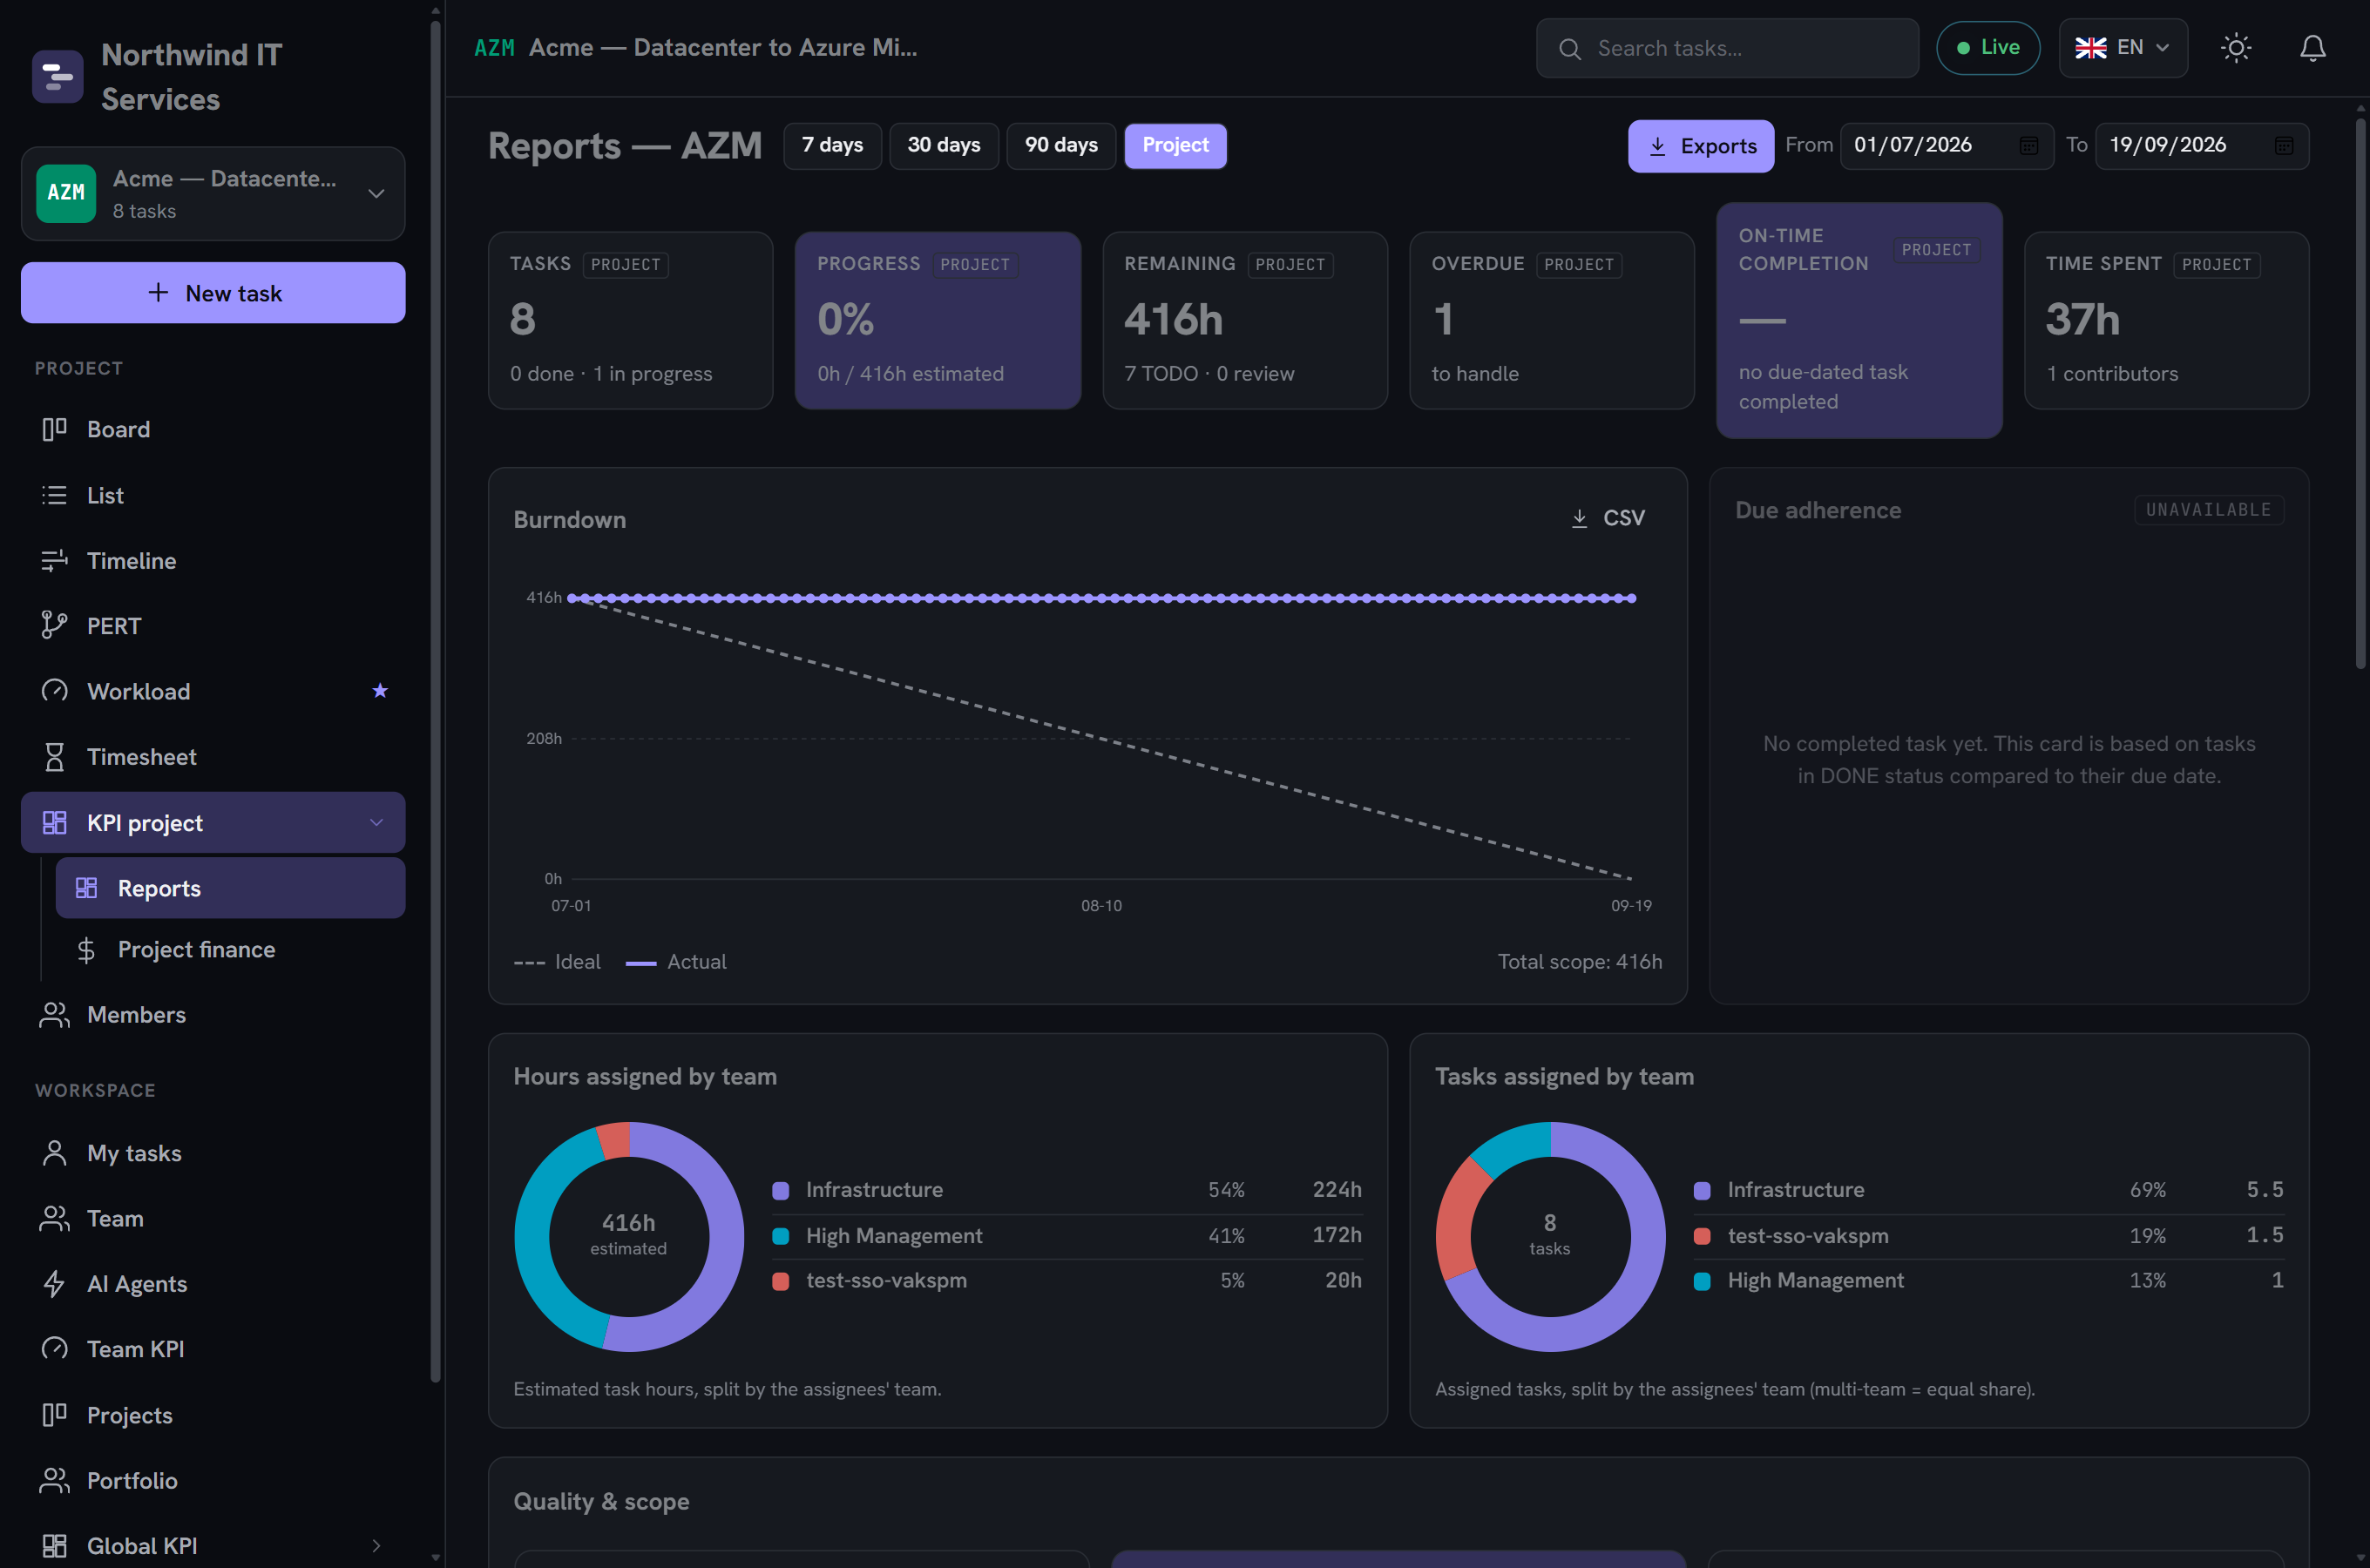Click Infrastructure swatch in Hours legend
The image size is (2370, 1568).
click(x=781, y=1190)
